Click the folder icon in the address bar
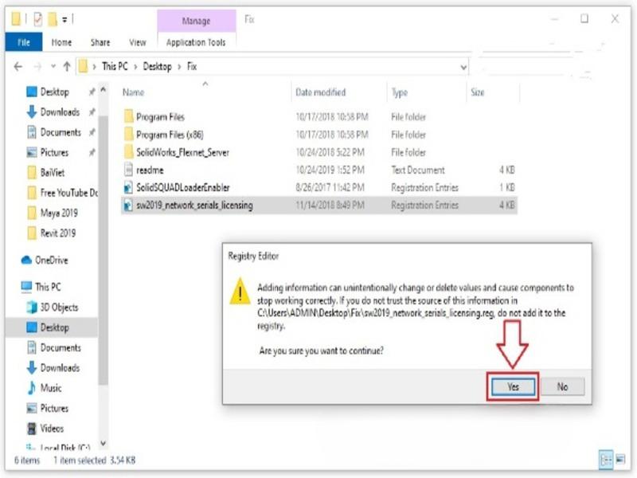 click(84, 66)
